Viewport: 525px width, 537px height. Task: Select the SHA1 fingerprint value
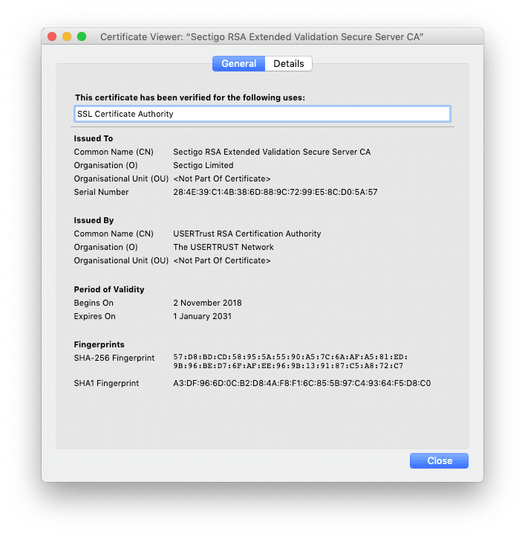[x=301, y=384]
